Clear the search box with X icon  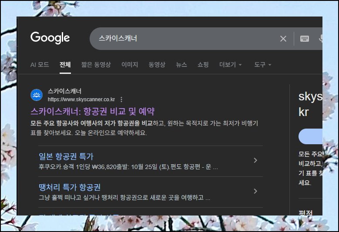pos(283,39)
